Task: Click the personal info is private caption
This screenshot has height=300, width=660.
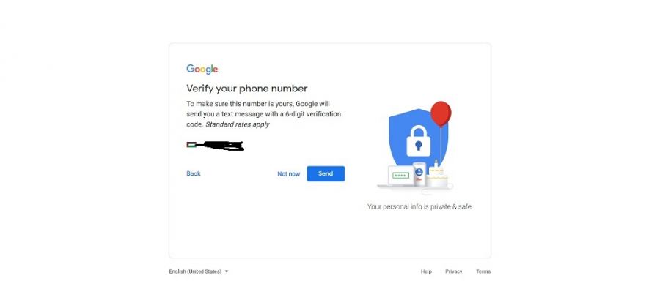Action: click(x=419, y=206)
